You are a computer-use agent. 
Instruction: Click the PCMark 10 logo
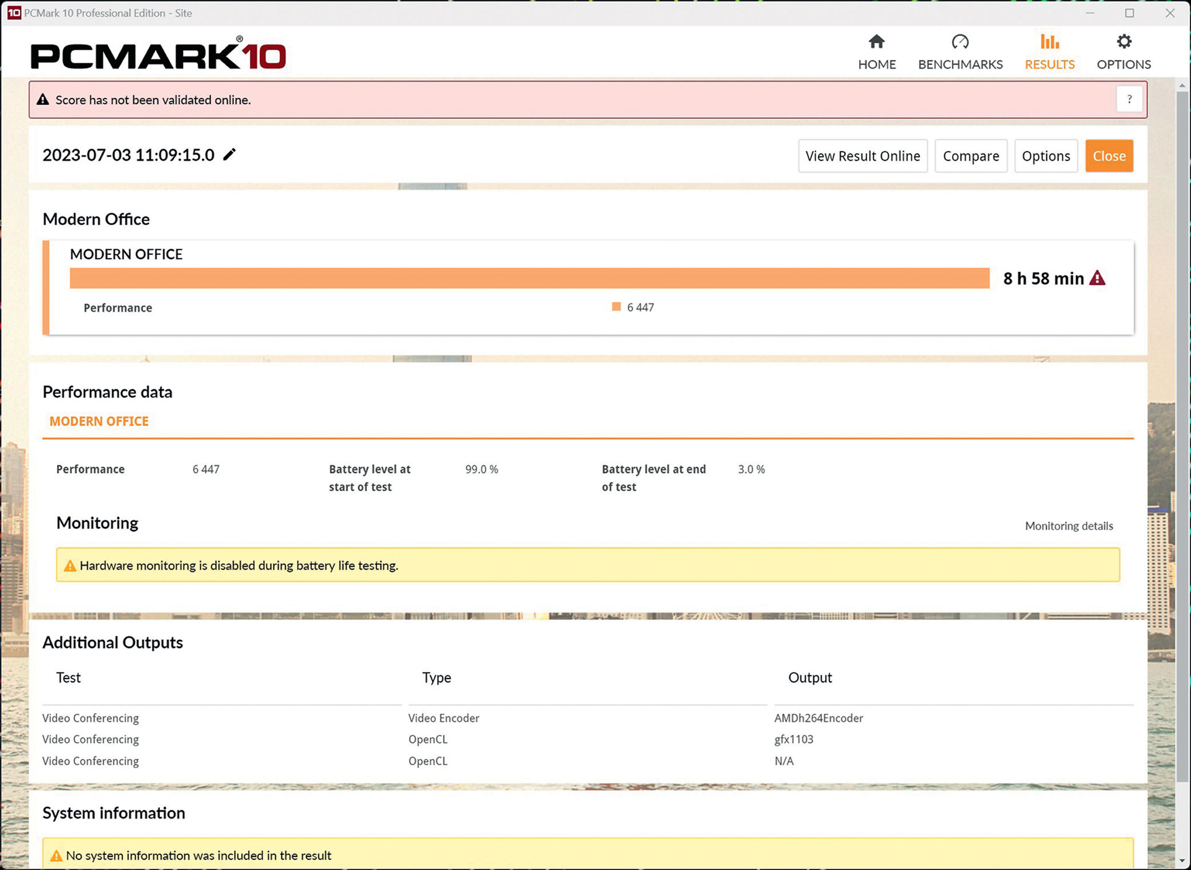coord(158,55)
